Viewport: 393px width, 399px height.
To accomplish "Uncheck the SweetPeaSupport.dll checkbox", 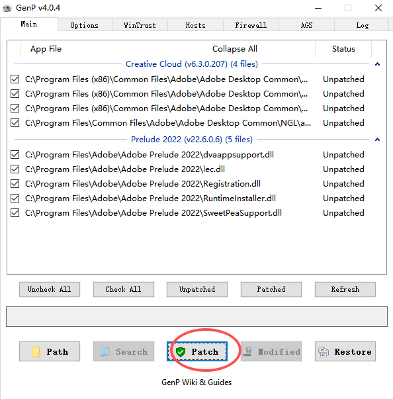I will coord(15,212).
